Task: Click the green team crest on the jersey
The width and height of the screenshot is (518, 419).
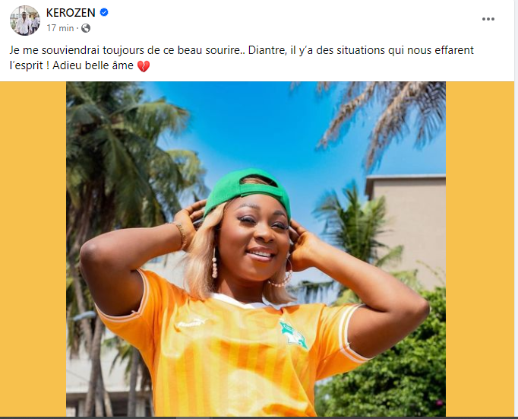Action: 292,335
